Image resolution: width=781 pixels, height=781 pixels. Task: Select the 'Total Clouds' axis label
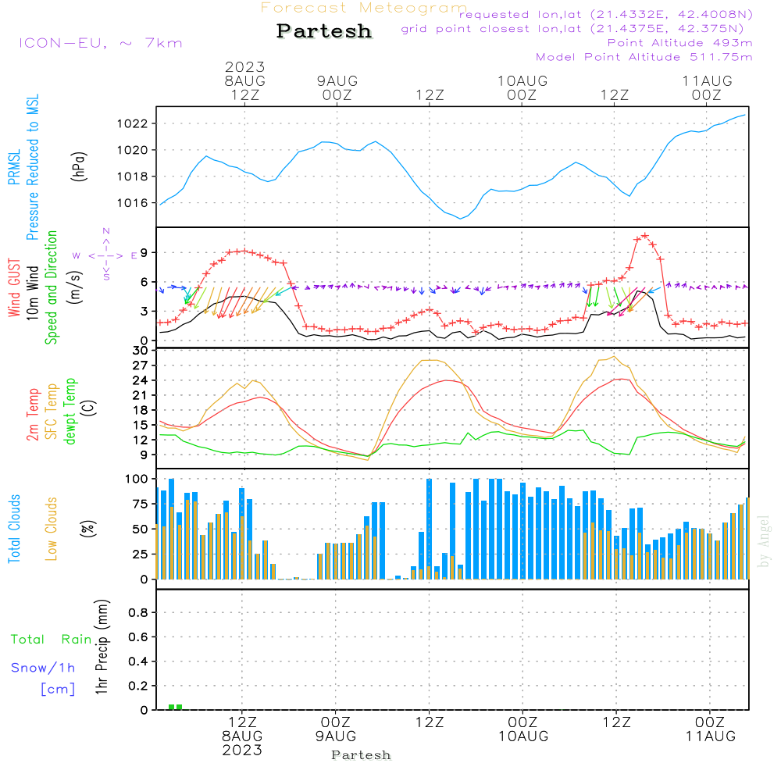14,529
